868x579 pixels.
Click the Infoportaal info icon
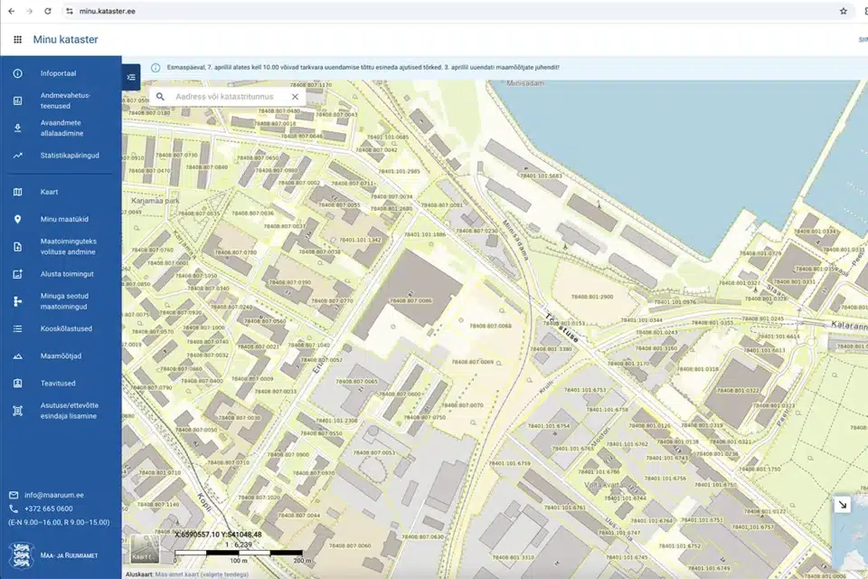(18, 73)
